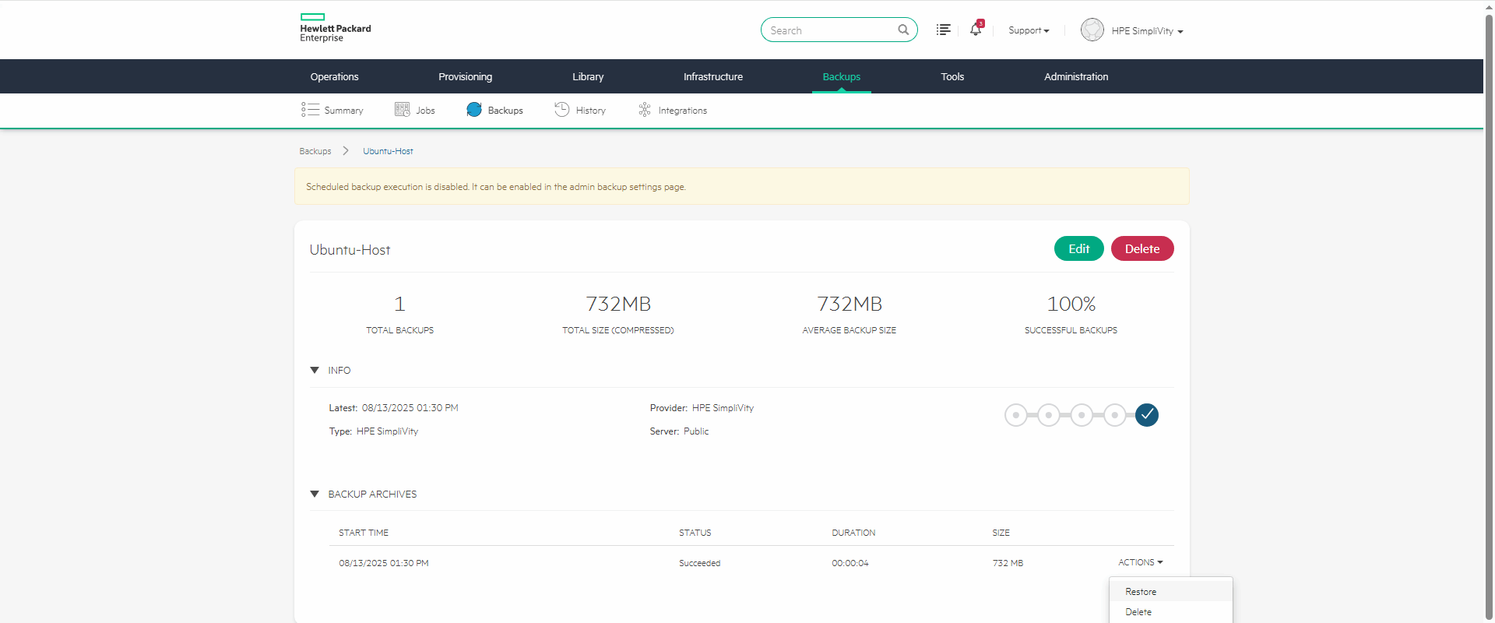Go to the Infrastructure tab
Viewport: 1495px width, 623px height.
click(x=712, y=76)
